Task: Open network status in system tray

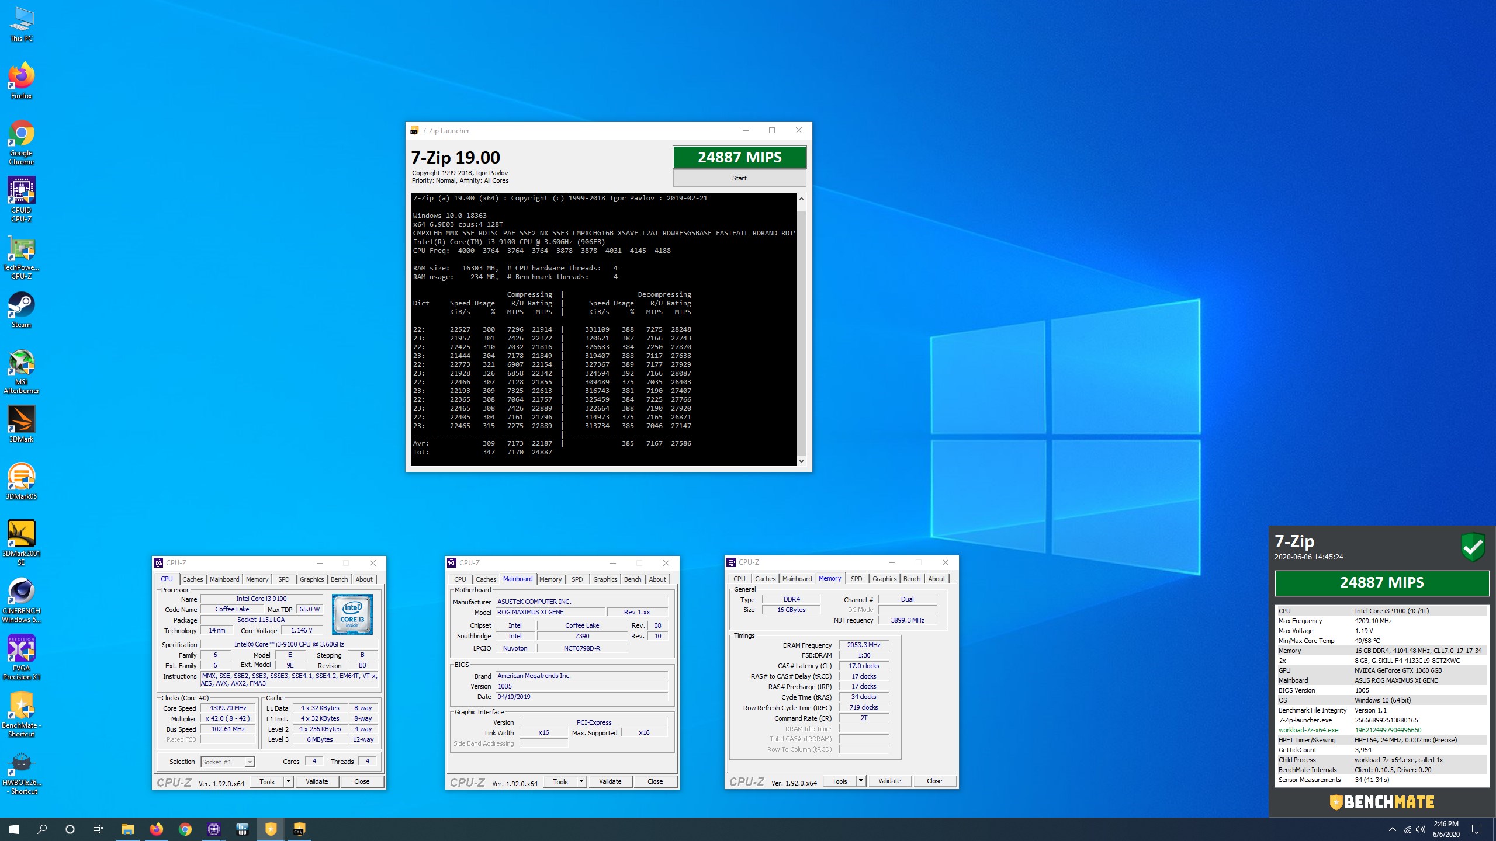Action: (1407, 829)
